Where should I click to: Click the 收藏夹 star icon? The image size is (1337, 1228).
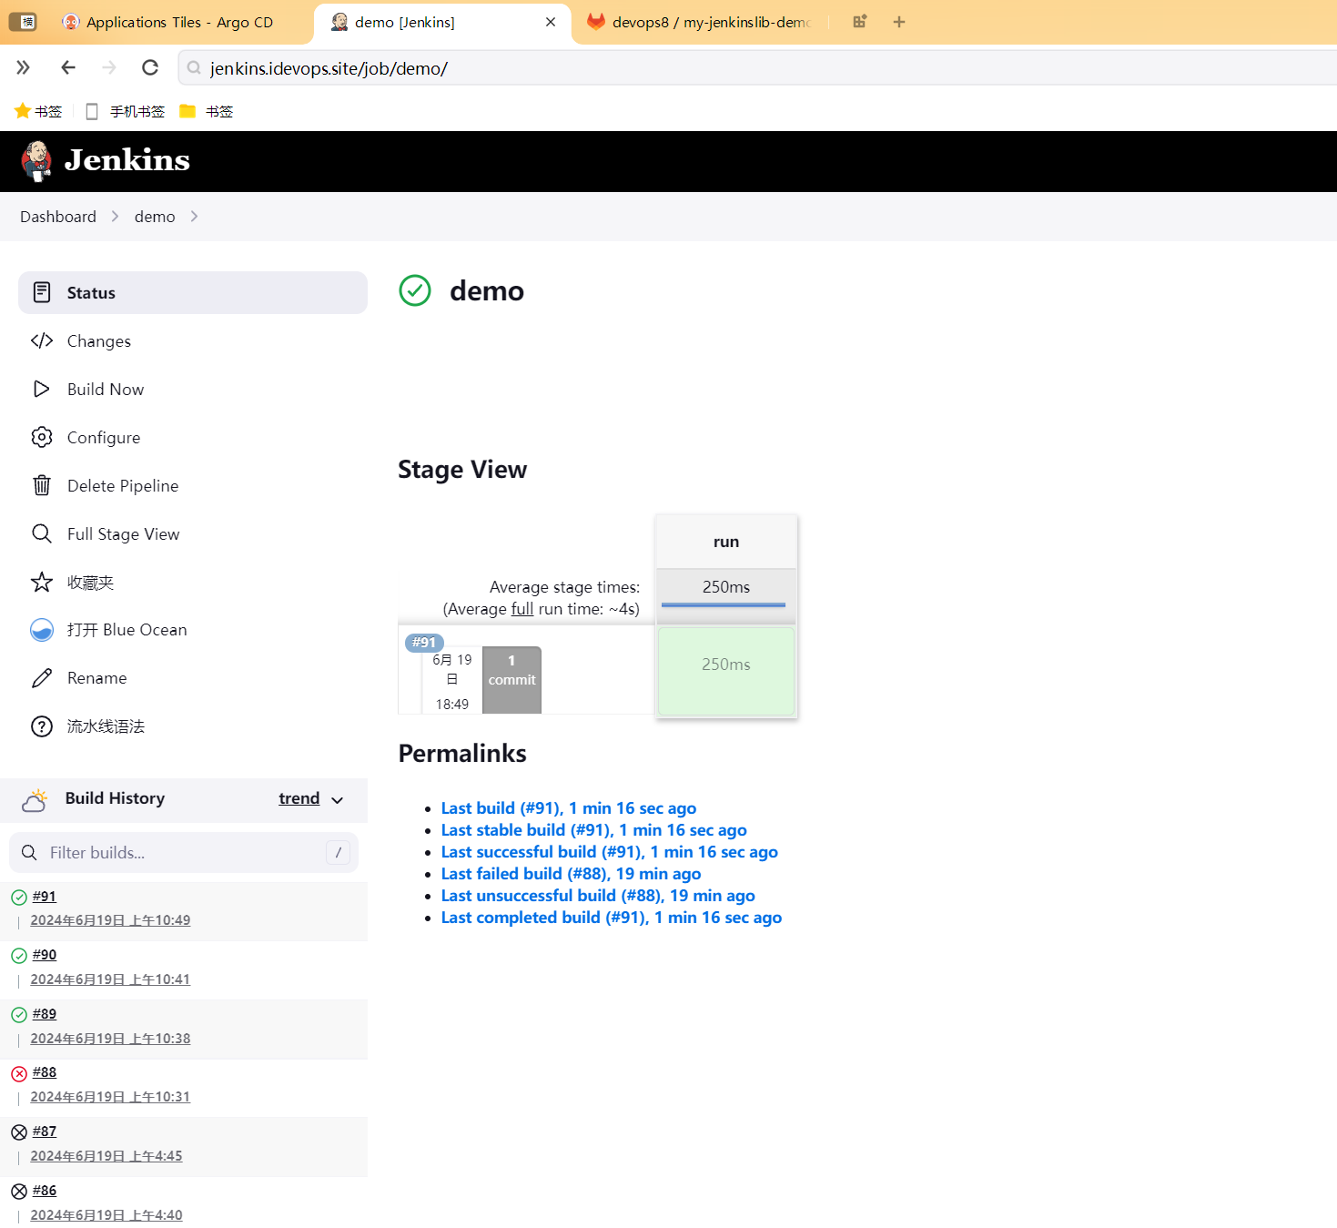pyautogui.click(x=42, y=582)
